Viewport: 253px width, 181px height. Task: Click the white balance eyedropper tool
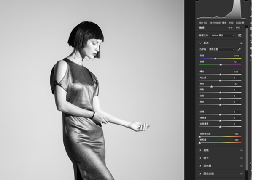[x=239, y=49]
